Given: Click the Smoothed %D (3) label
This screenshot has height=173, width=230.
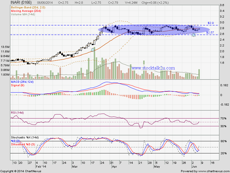Looking at the screenshot, I should tap(23, 144).
